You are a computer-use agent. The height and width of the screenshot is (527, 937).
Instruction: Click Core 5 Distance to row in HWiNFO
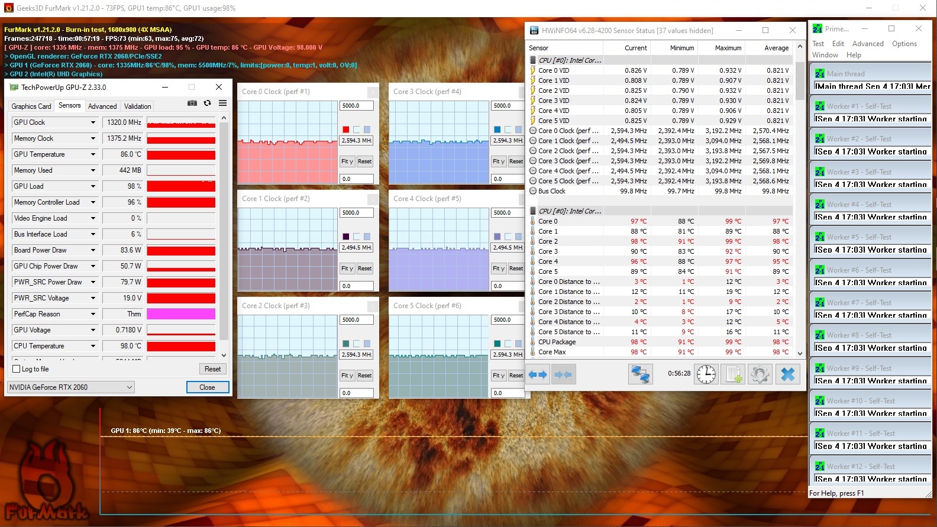(x=660, y=332)
